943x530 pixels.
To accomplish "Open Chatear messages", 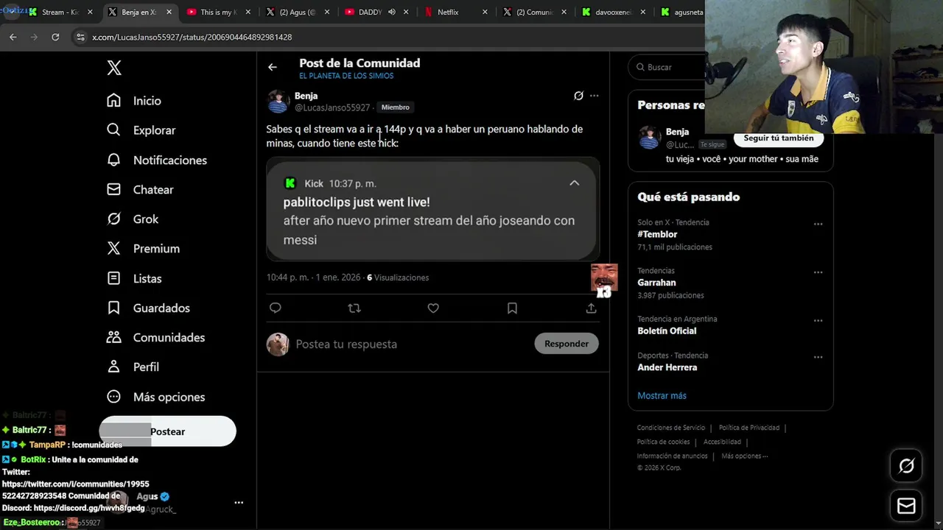I will pyautogui.click(x=140, y=189).
